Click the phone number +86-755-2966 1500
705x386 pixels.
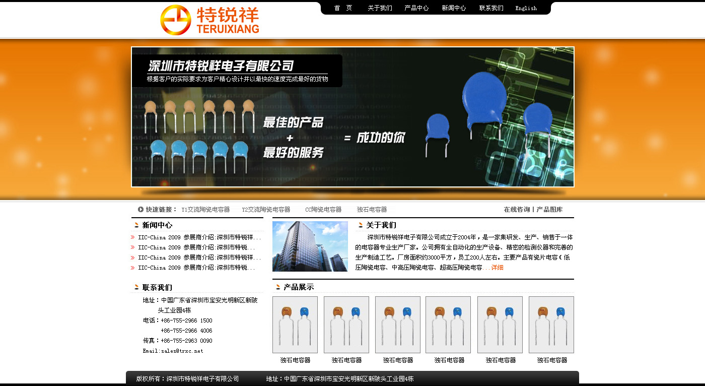tap(186, 320)
